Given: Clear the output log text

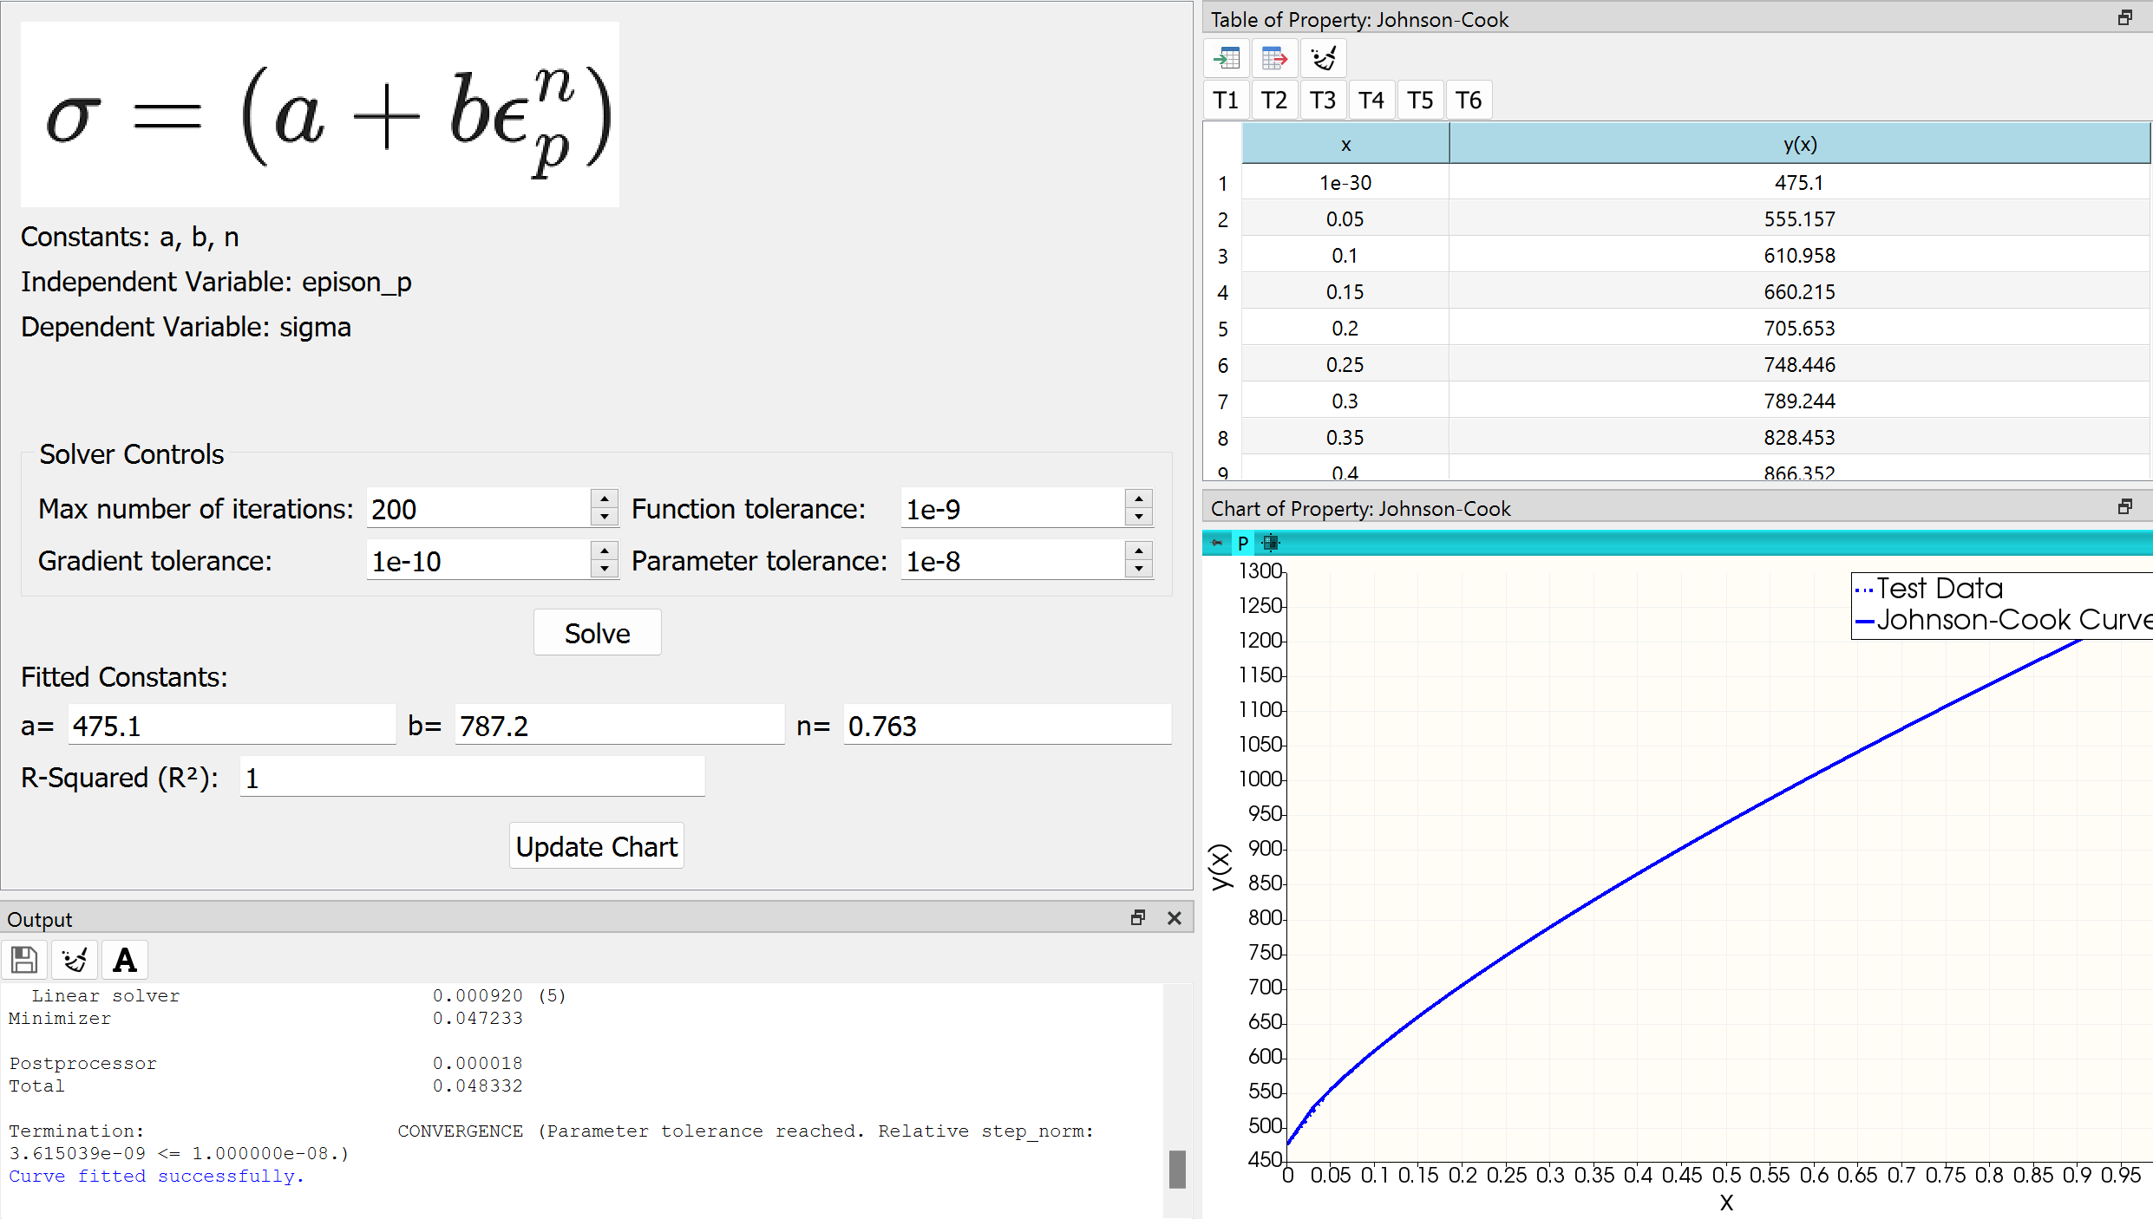Looking at the screenshot, I should tap(75, 960).
